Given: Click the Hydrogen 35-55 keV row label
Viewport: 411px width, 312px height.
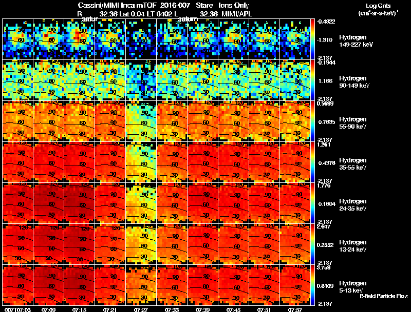Looking at the screenshot, I should [353, 163].
